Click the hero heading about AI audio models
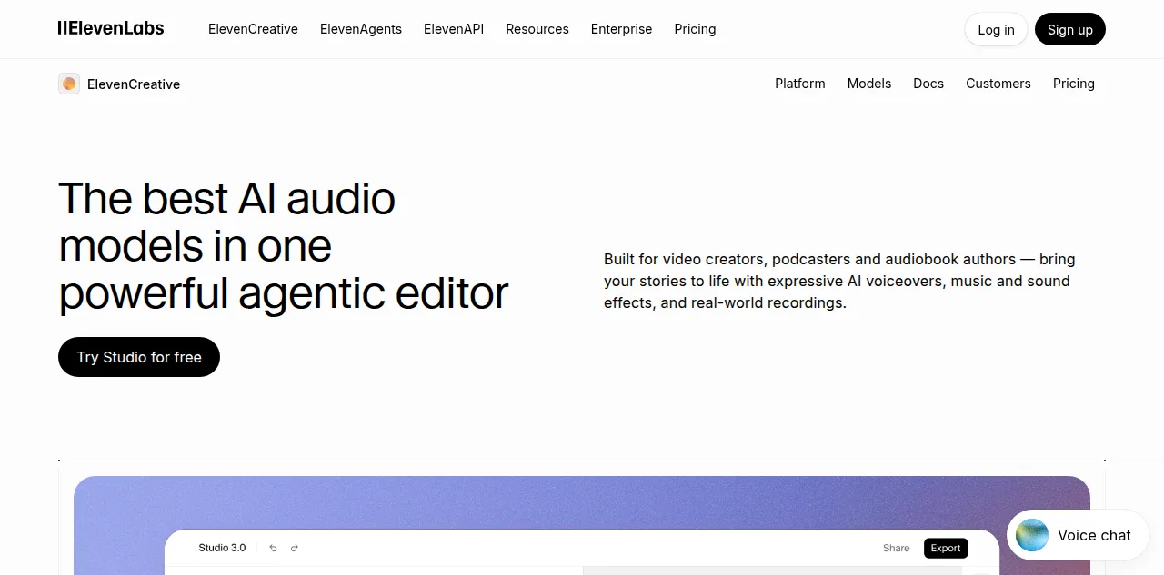 coord(283,246)
